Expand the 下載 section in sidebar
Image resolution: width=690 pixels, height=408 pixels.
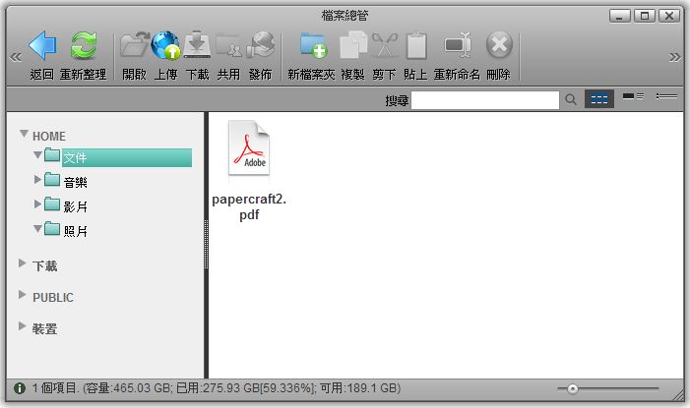coord(24,264)
